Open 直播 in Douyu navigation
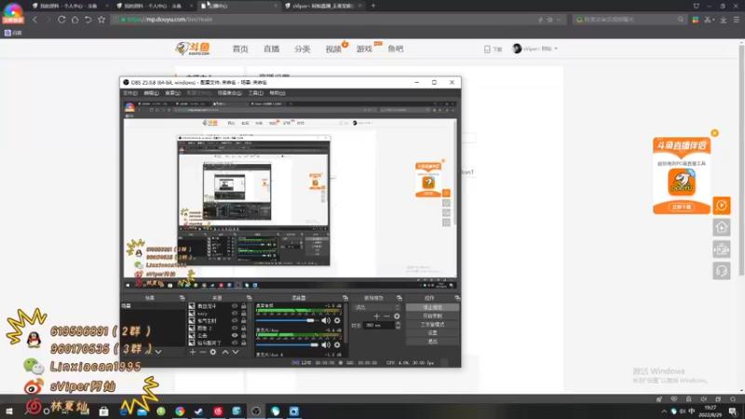The height and width of the screenshot is (419, 745). coord(271,49)
